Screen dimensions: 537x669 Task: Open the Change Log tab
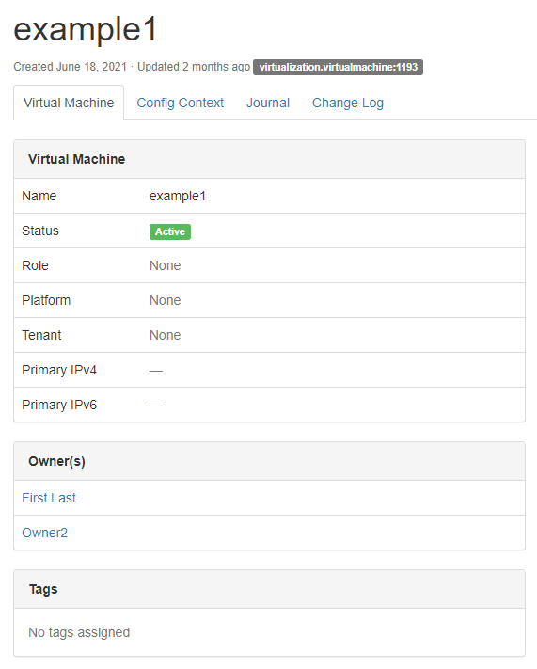pos(348,103)
